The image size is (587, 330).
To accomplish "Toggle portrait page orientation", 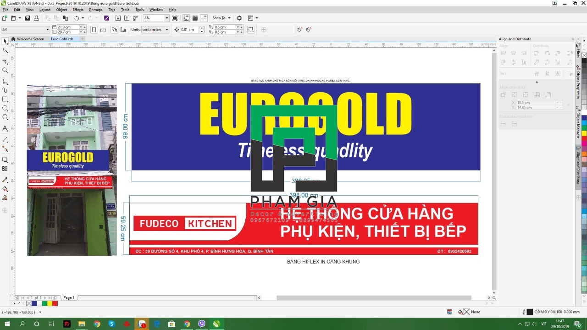I will (94, 30).
